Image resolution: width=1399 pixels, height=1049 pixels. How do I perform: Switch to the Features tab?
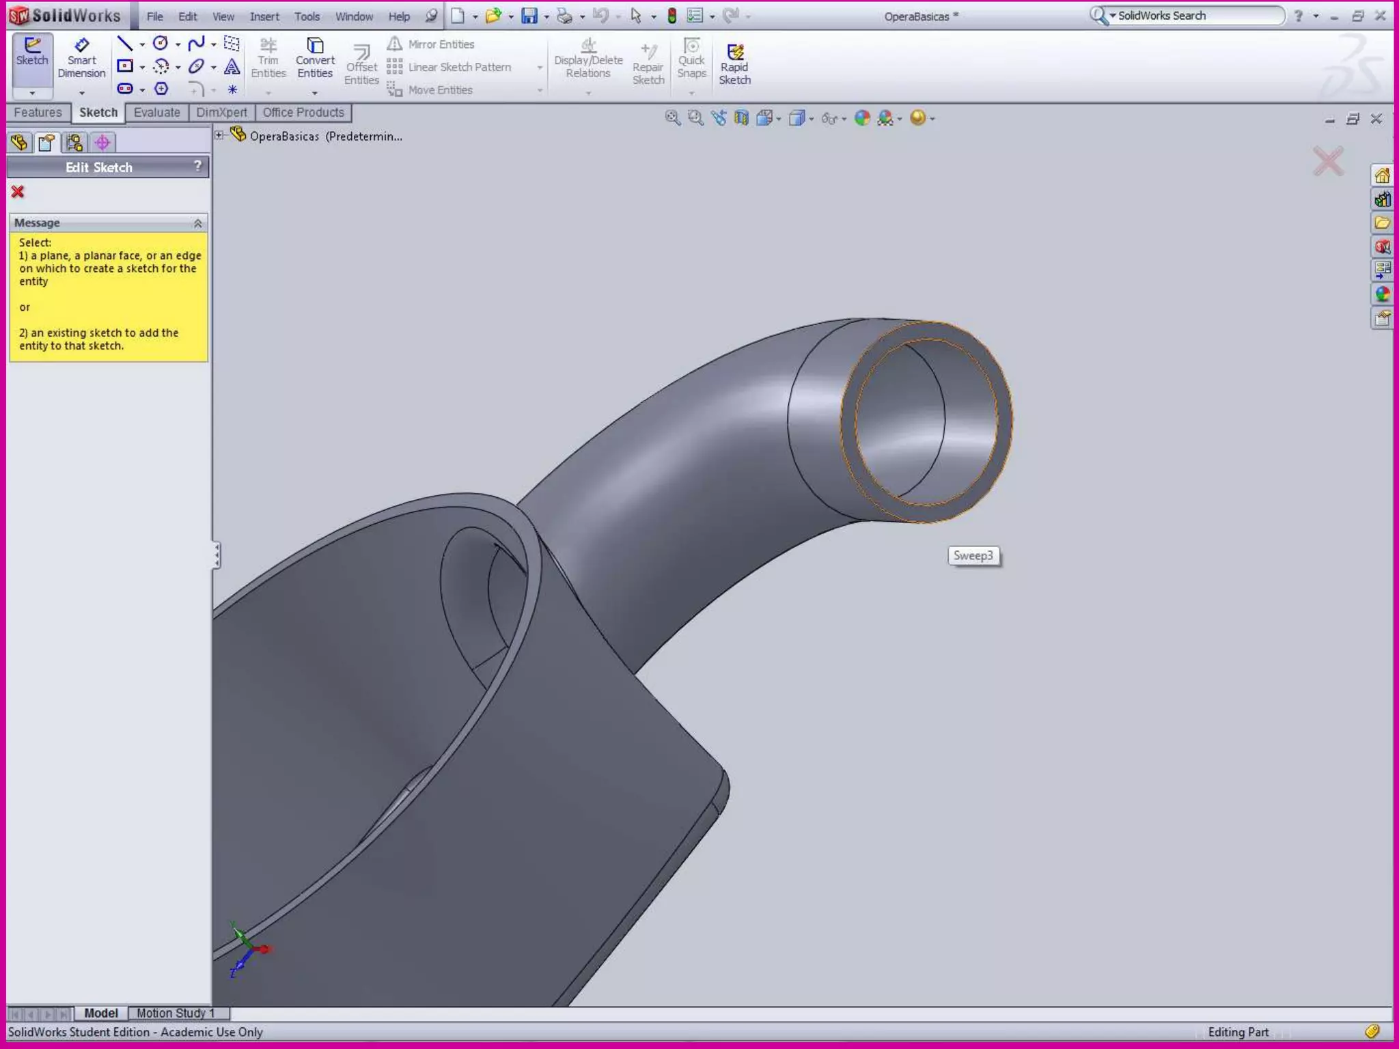[38, 113]
